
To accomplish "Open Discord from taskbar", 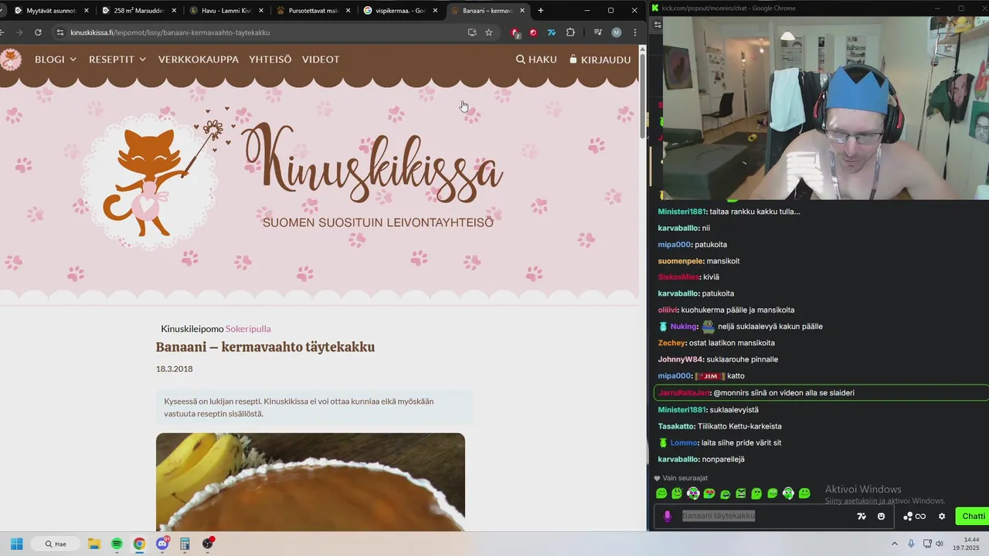I will tap(163, 544).
